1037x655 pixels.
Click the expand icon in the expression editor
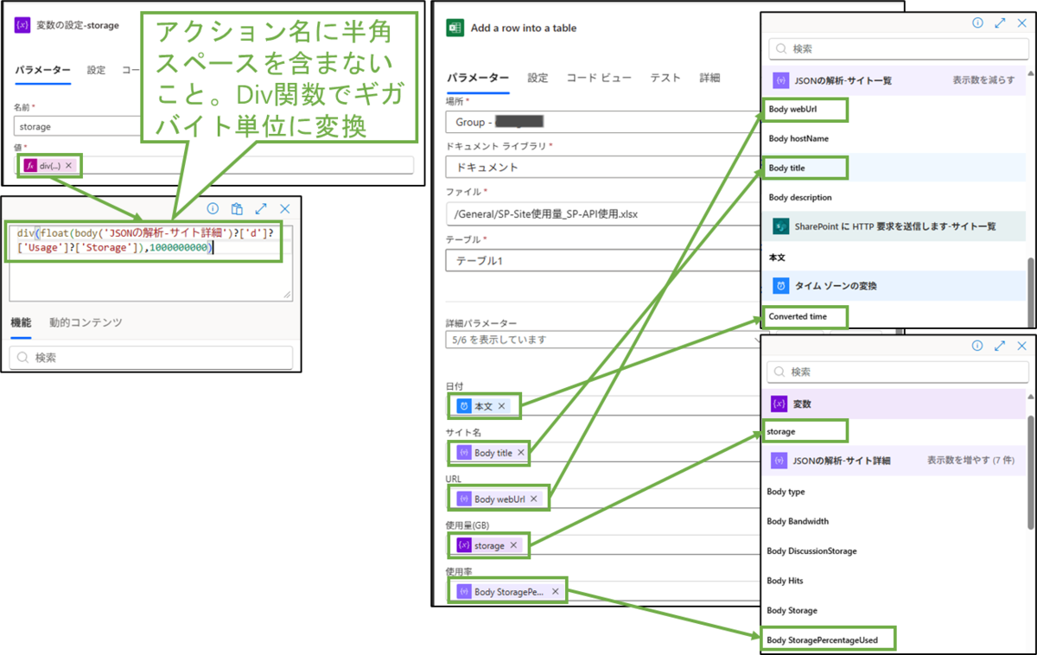(x=260, y=208)
